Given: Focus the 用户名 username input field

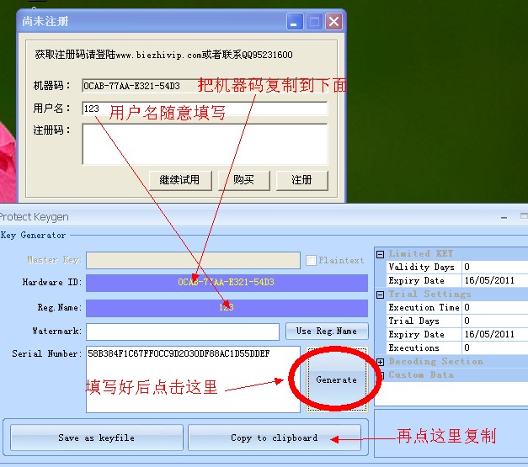Looking at the screenshot, I should [205, 109].
